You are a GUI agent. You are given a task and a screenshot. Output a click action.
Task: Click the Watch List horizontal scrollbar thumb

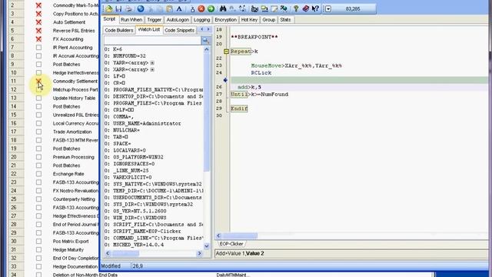tap(126, 253)
